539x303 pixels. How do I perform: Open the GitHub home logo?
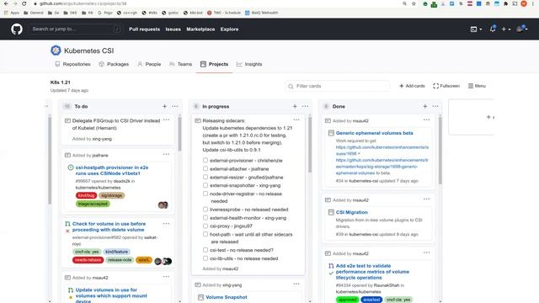click(x=17, y=29)
